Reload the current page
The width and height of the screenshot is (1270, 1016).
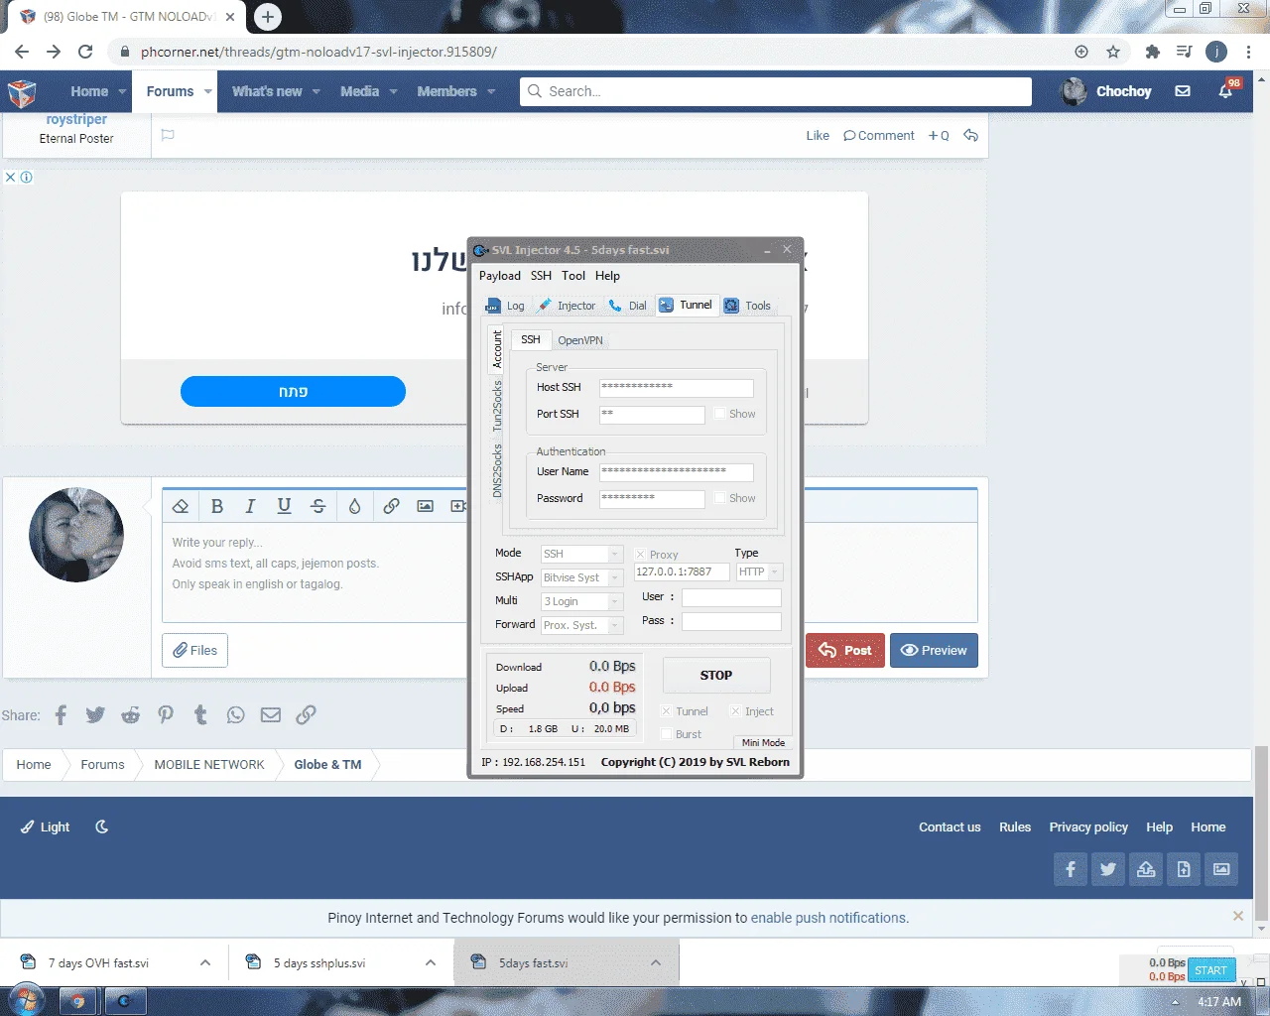click(x=85, y=52)
